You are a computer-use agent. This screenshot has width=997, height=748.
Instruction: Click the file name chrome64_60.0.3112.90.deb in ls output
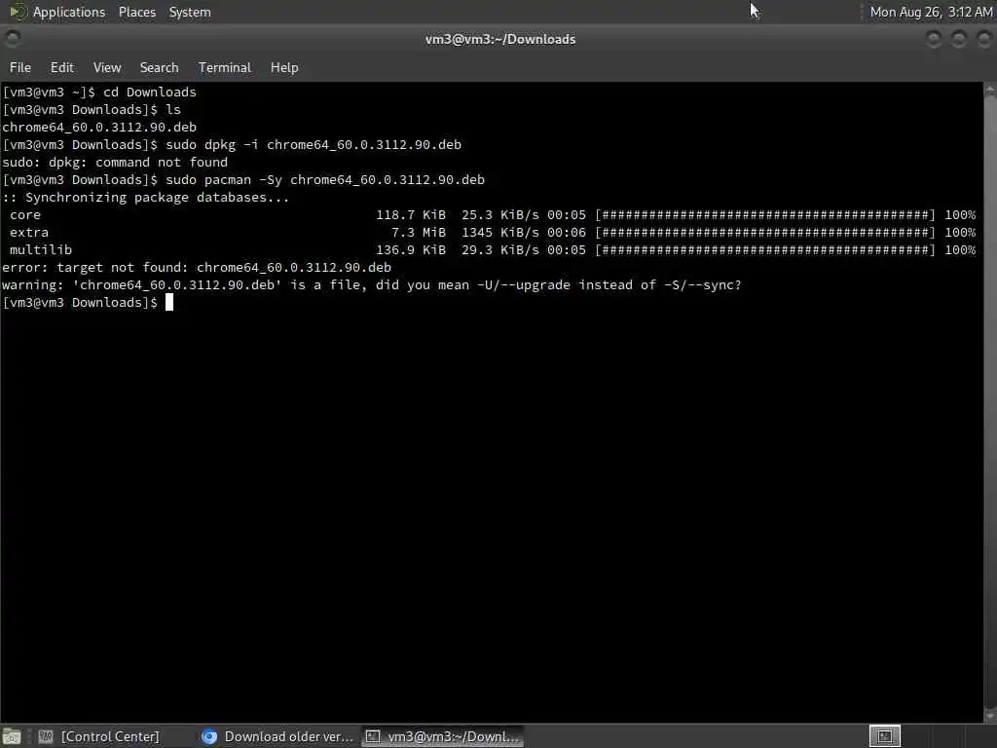[99, 128]
